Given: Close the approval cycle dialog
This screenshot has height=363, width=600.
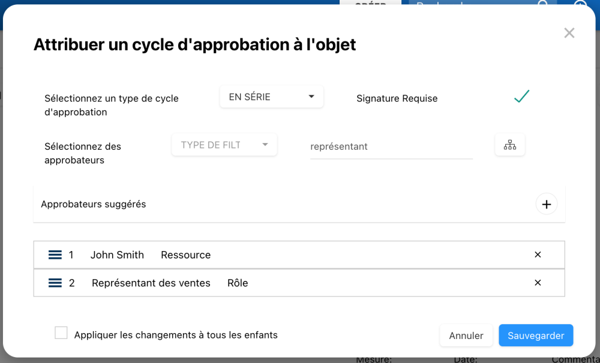Looking at the screenshot, I should (x=569, y=33).
